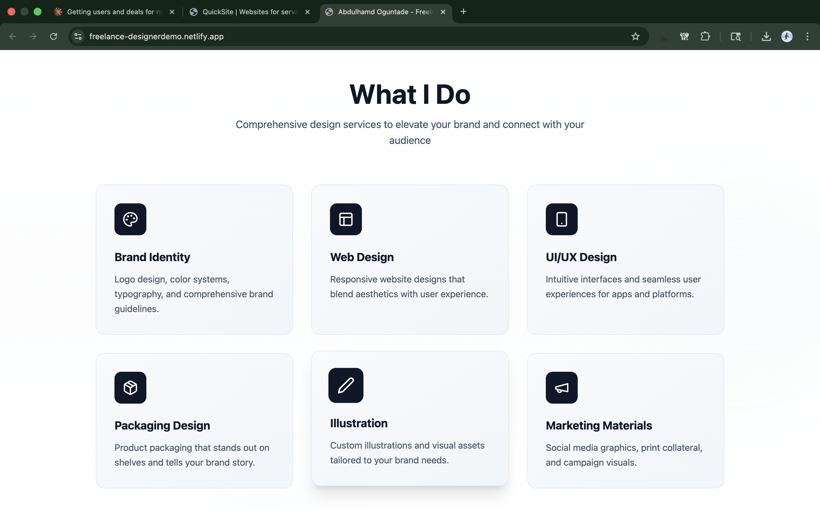Click the Packaging Design heading
This screenshot has width=820, height=512.
pos(162,425)
